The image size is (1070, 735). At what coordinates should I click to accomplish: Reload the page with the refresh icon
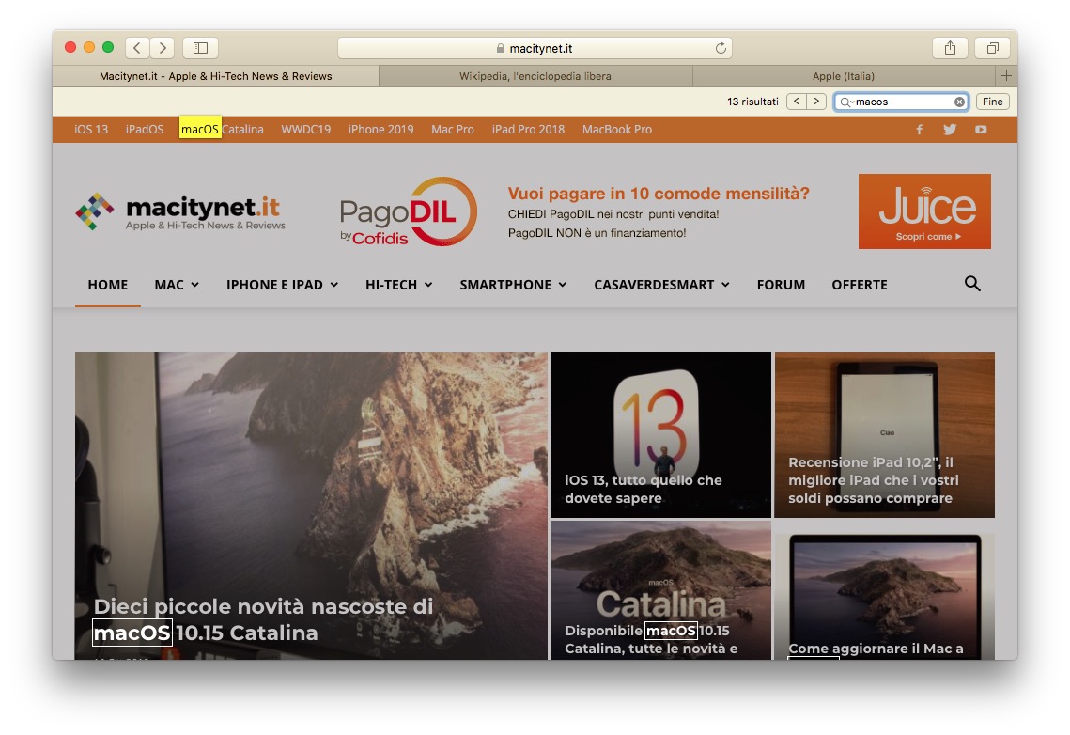point(720,47)
